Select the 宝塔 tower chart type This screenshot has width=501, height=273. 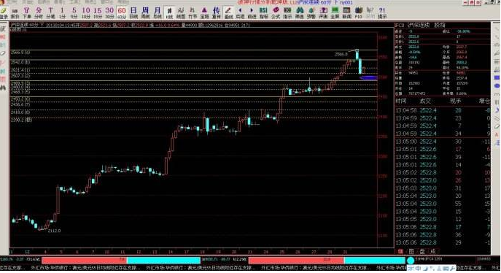204,13
